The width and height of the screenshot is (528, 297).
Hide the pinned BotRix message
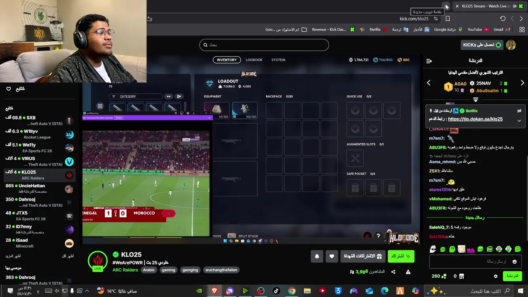[519, 111]
